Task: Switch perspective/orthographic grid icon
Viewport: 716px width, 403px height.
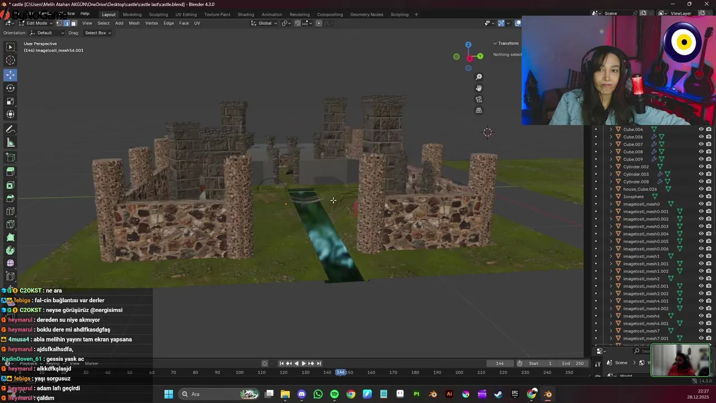Action: 479,110
